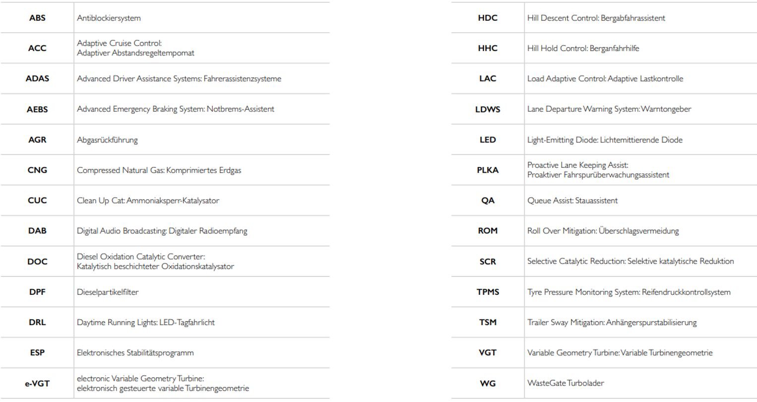Screen dimensions: 757x402
Task: Click the ABS abbreviation cell
Action: pyautogui.click(x=37, y=18)
